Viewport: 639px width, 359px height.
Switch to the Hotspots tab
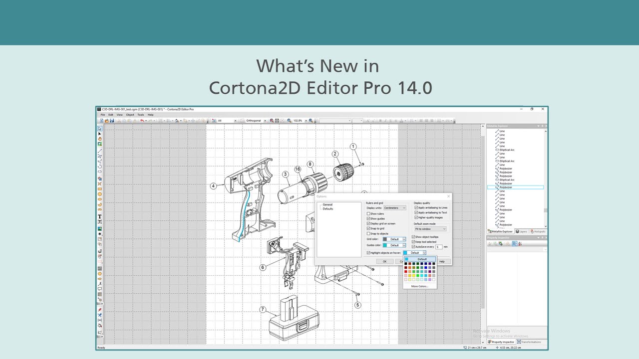coord(538,231)
